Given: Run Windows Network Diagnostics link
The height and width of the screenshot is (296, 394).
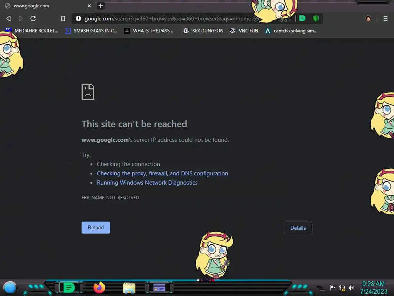Looking at the screenshot, I should click(147, 183).
